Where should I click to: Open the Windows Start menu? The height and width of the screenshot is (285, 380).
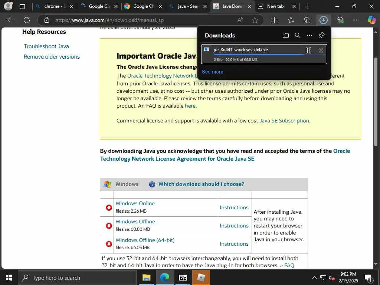click(x=9, y=278)
